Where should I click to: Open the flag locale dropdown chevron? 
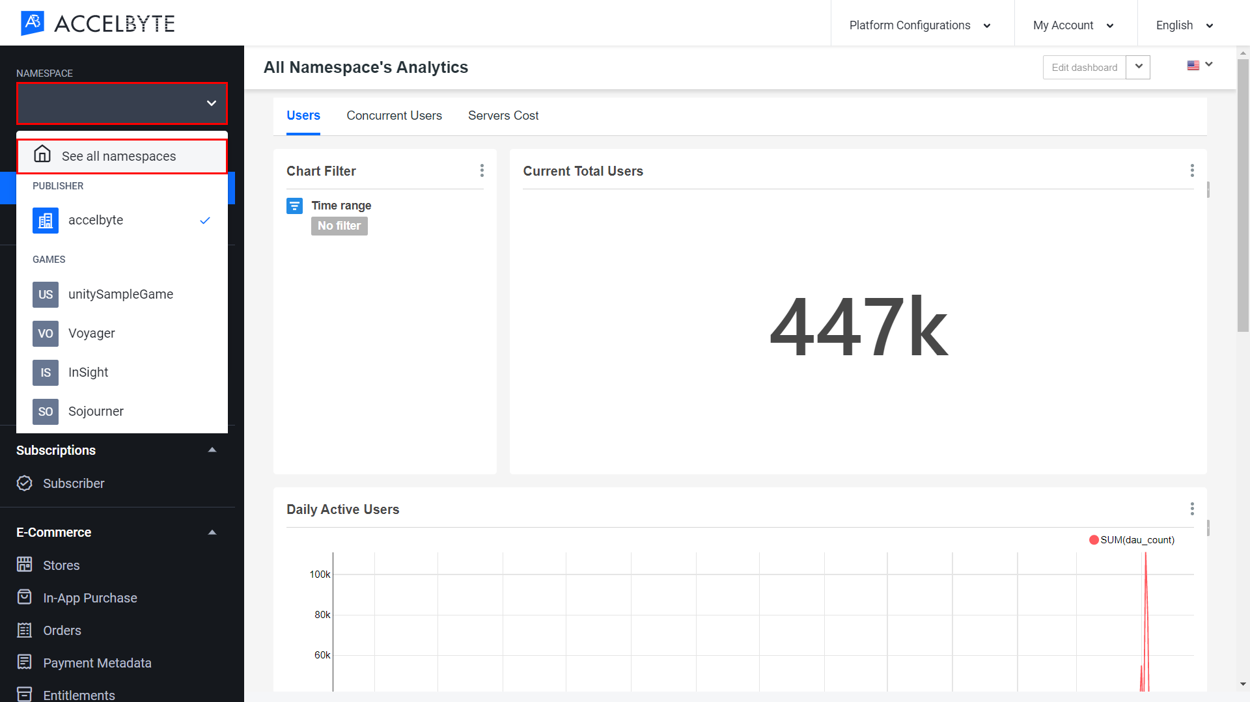click(1209, 64)
